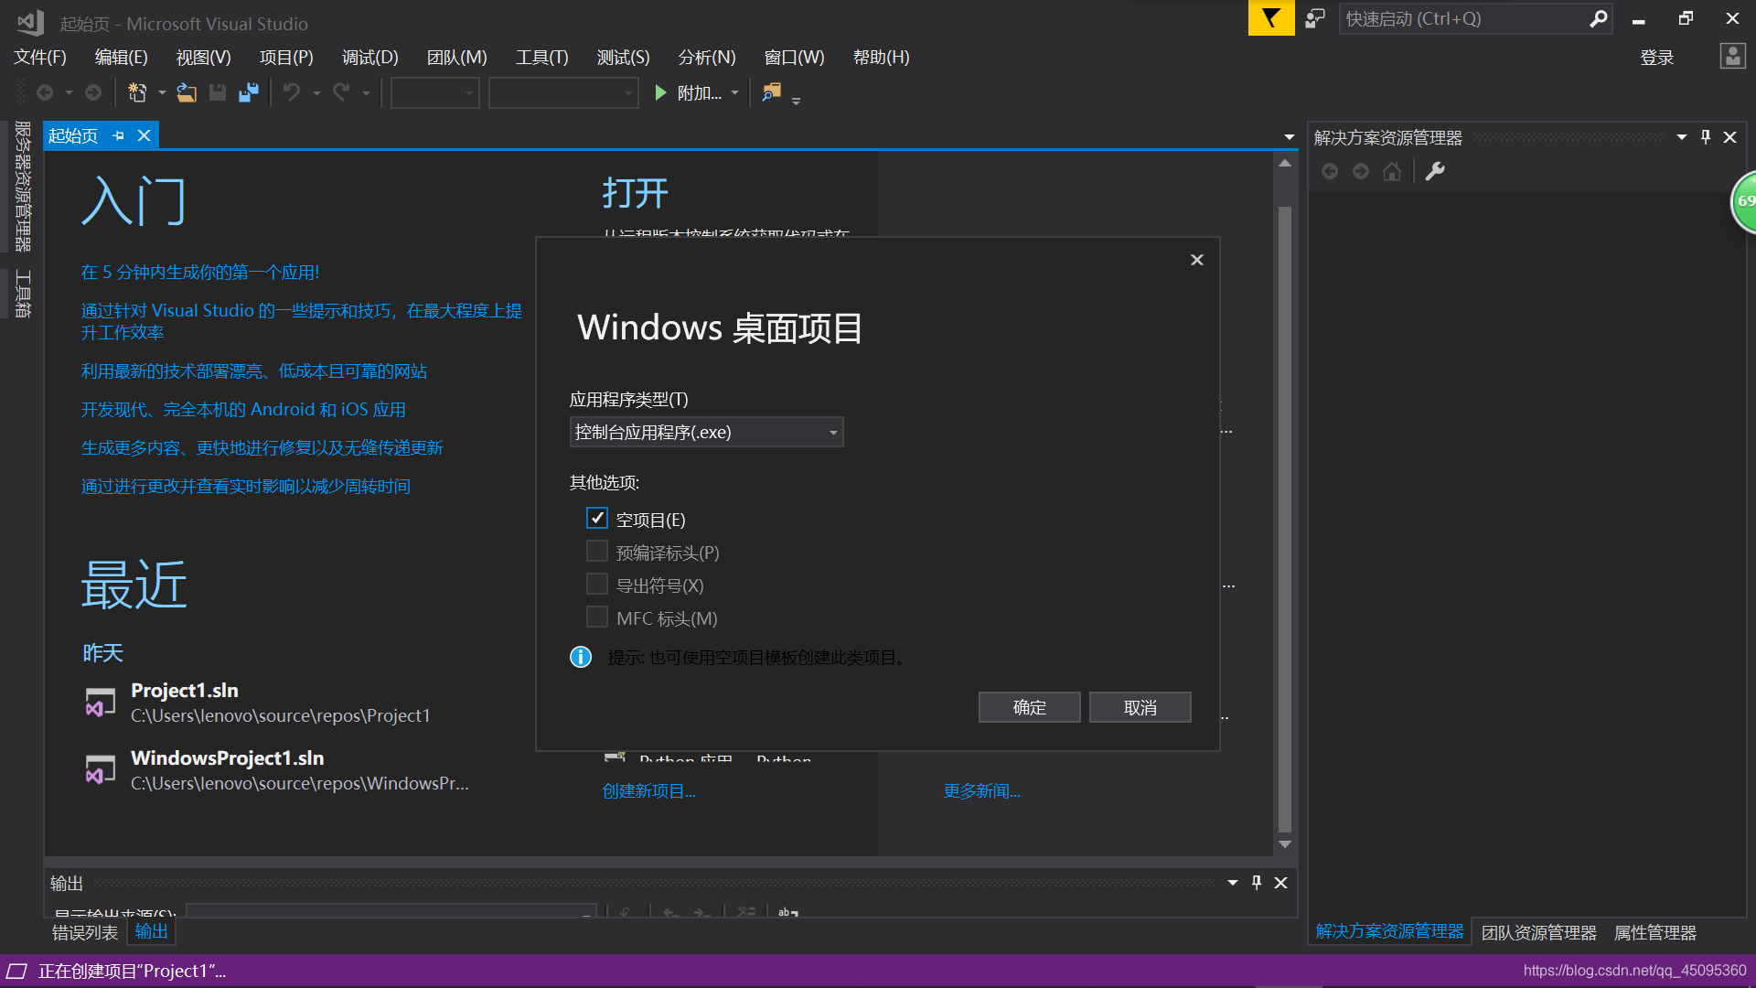Click the info icon beside 提示 hint

581,657
